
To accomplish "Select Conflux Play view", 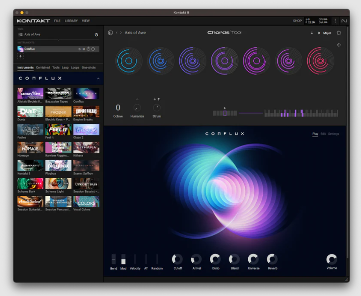I will tap(315, 134).
